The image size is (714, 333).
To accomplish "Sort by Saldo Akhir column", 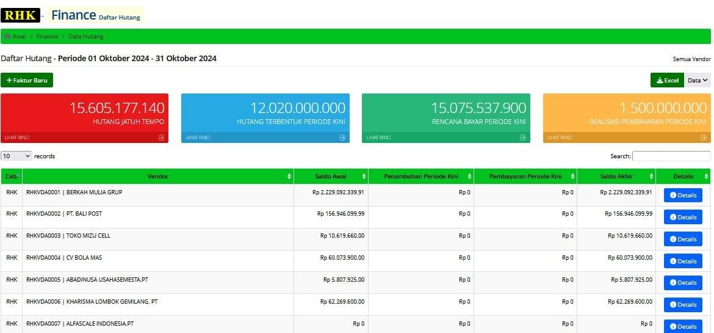I will coord(615,177).
